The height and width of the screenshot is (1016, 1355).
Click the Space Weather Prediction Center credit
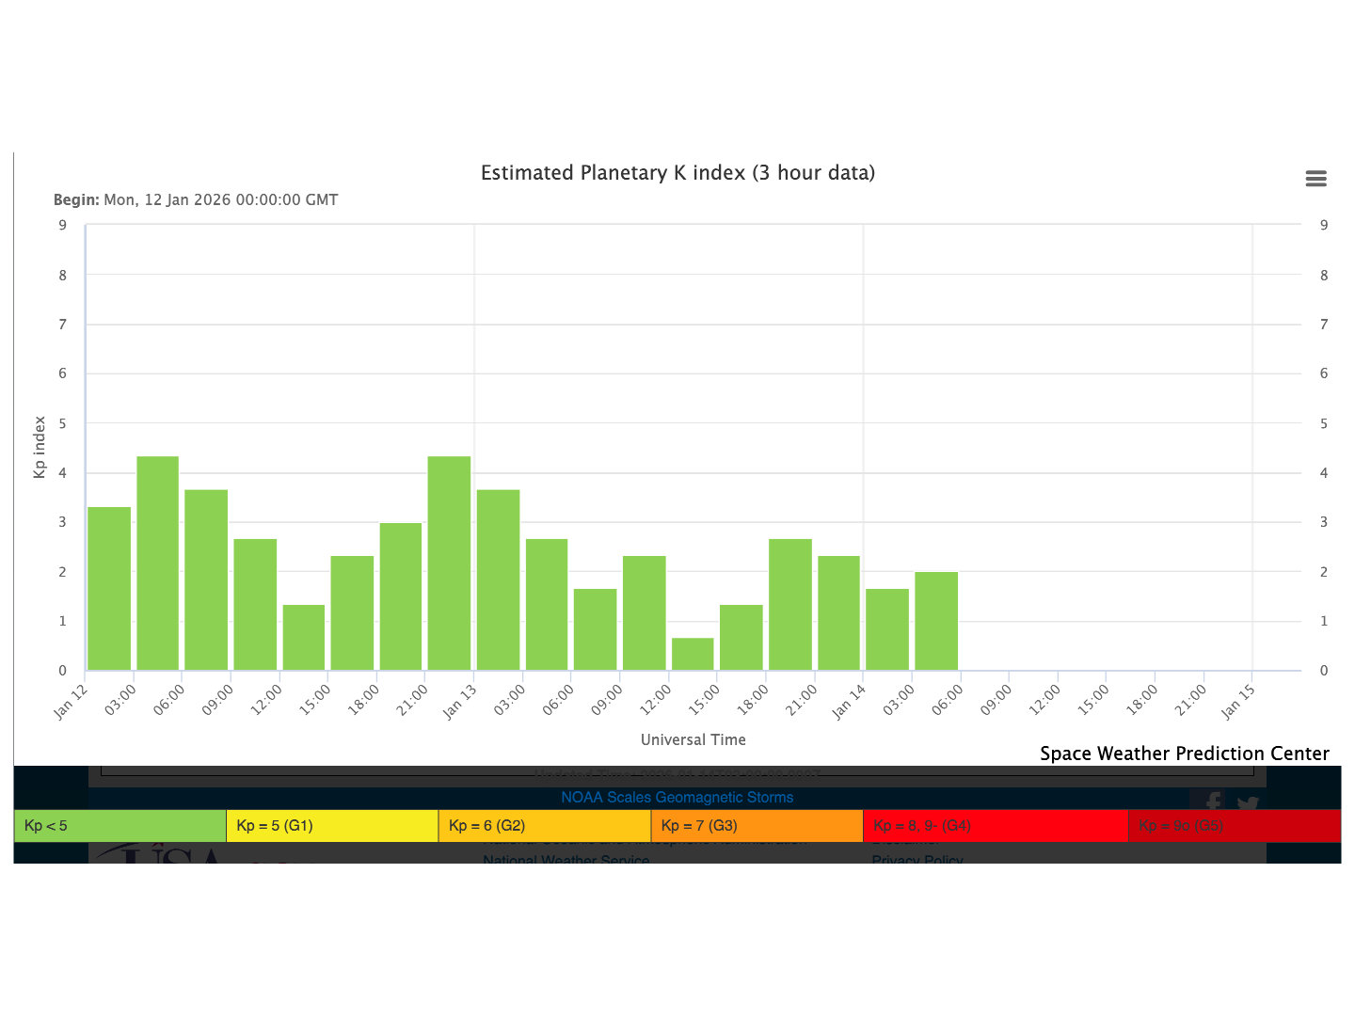(x=1184, y=754)
